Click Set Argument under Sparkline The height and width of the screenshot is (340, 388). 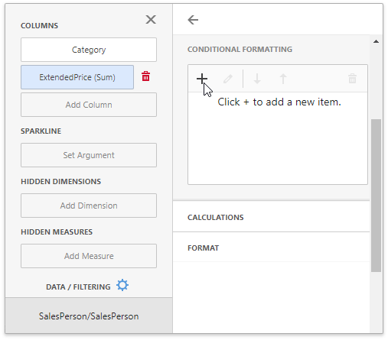click(89, 155)
